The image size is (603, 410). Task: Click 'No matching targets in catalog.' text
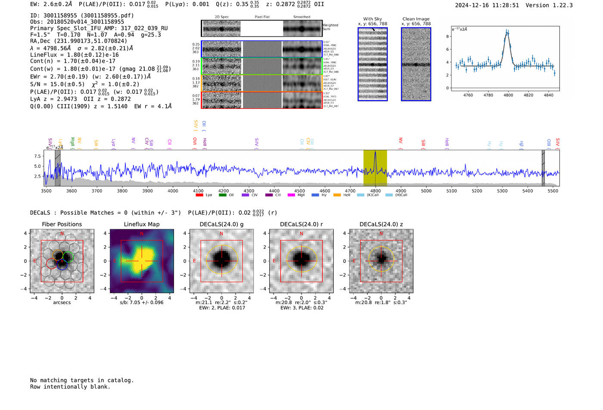[x=82, y=380]
